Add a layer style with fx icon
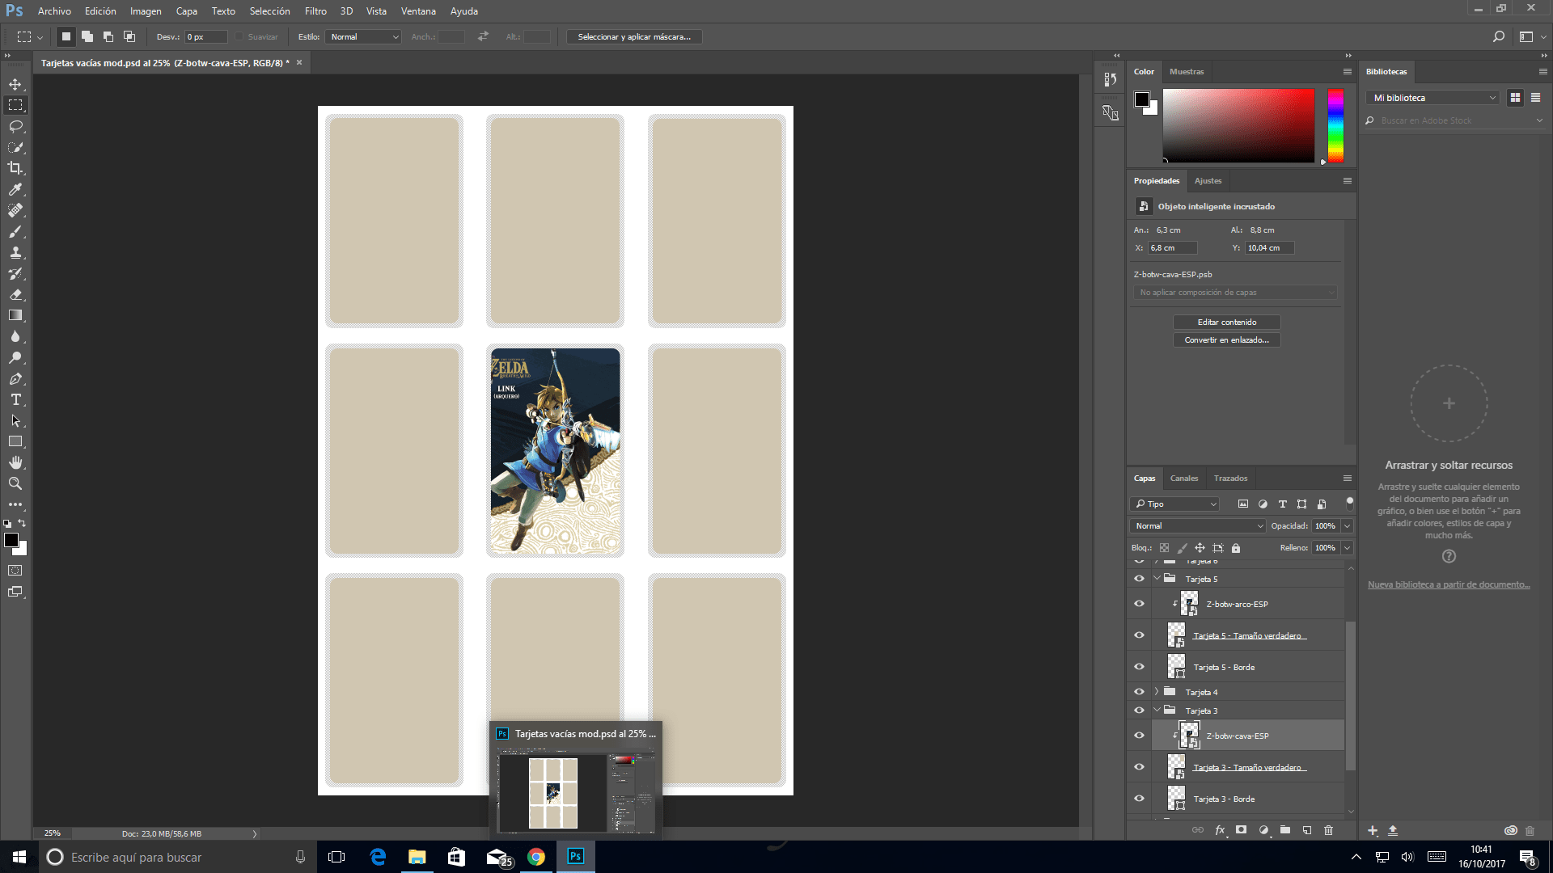 tap(1220, 830)
